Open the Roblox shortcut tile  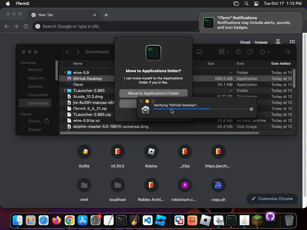(x=151, y=156)
